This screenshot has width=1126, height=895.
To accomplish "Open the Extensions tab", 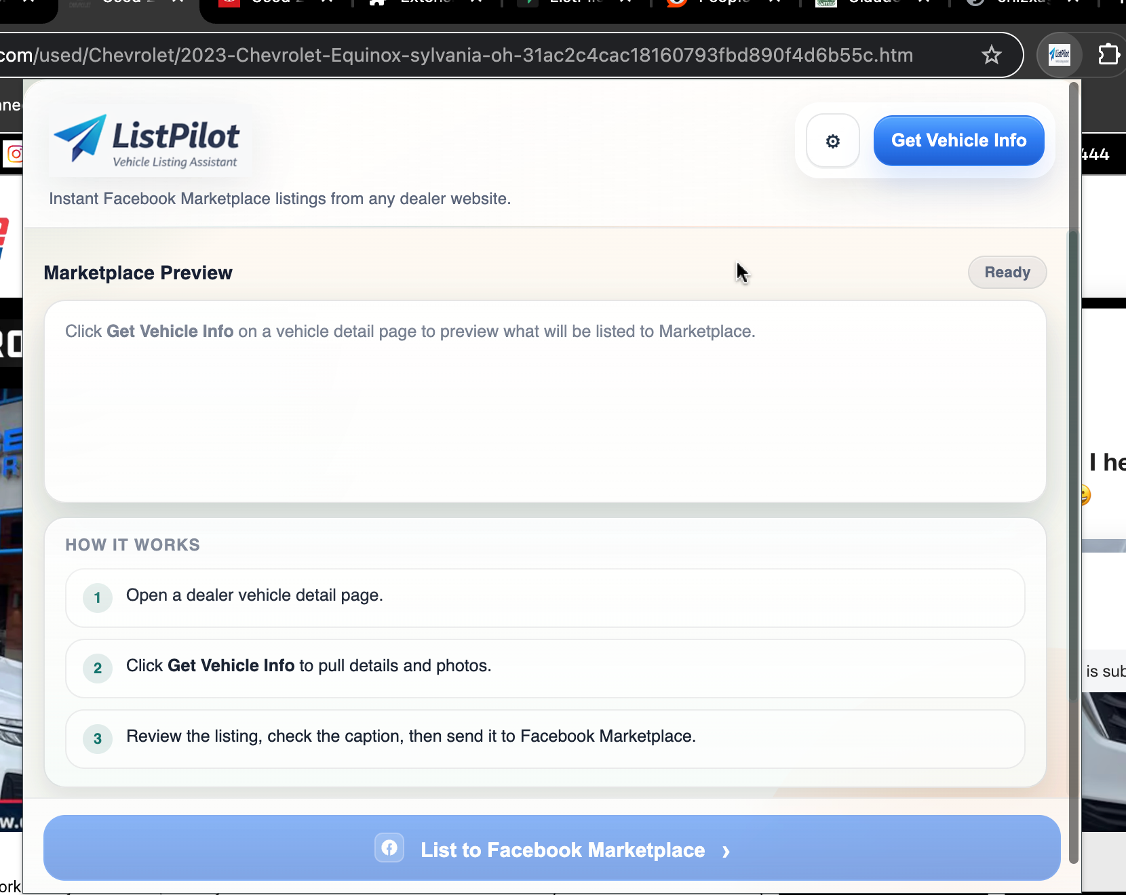I will click(x=421, y=3).
